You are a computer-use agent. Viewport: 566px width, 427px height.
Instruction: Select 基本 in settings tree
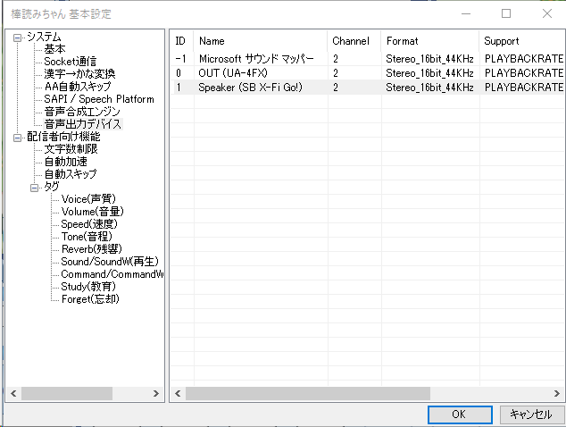pyautogui.click(x=54, y=49)
